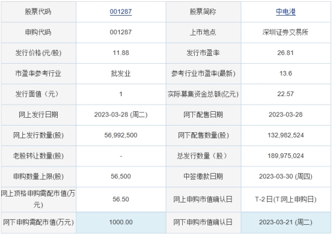Click the online issue quantity 56,992,500
The image size is (333, 235).
pos(121,135)
